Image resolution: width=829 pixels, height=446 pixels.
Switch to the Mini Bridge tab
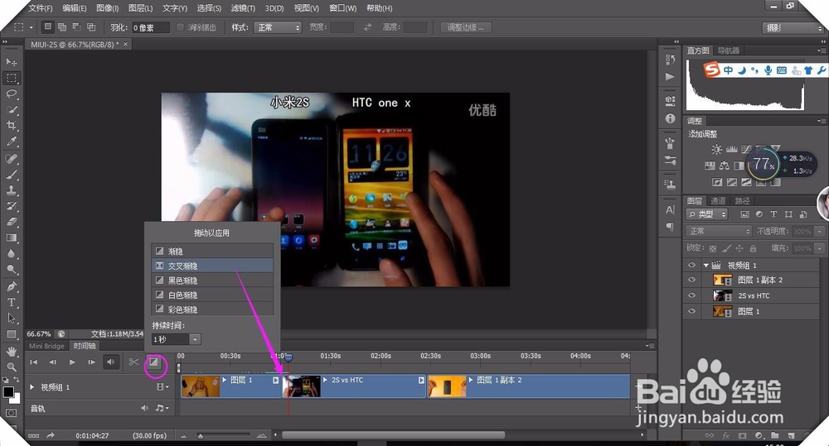tap(46, 346)
